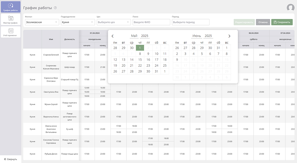Go to previous month in calendar

[112, 36]
